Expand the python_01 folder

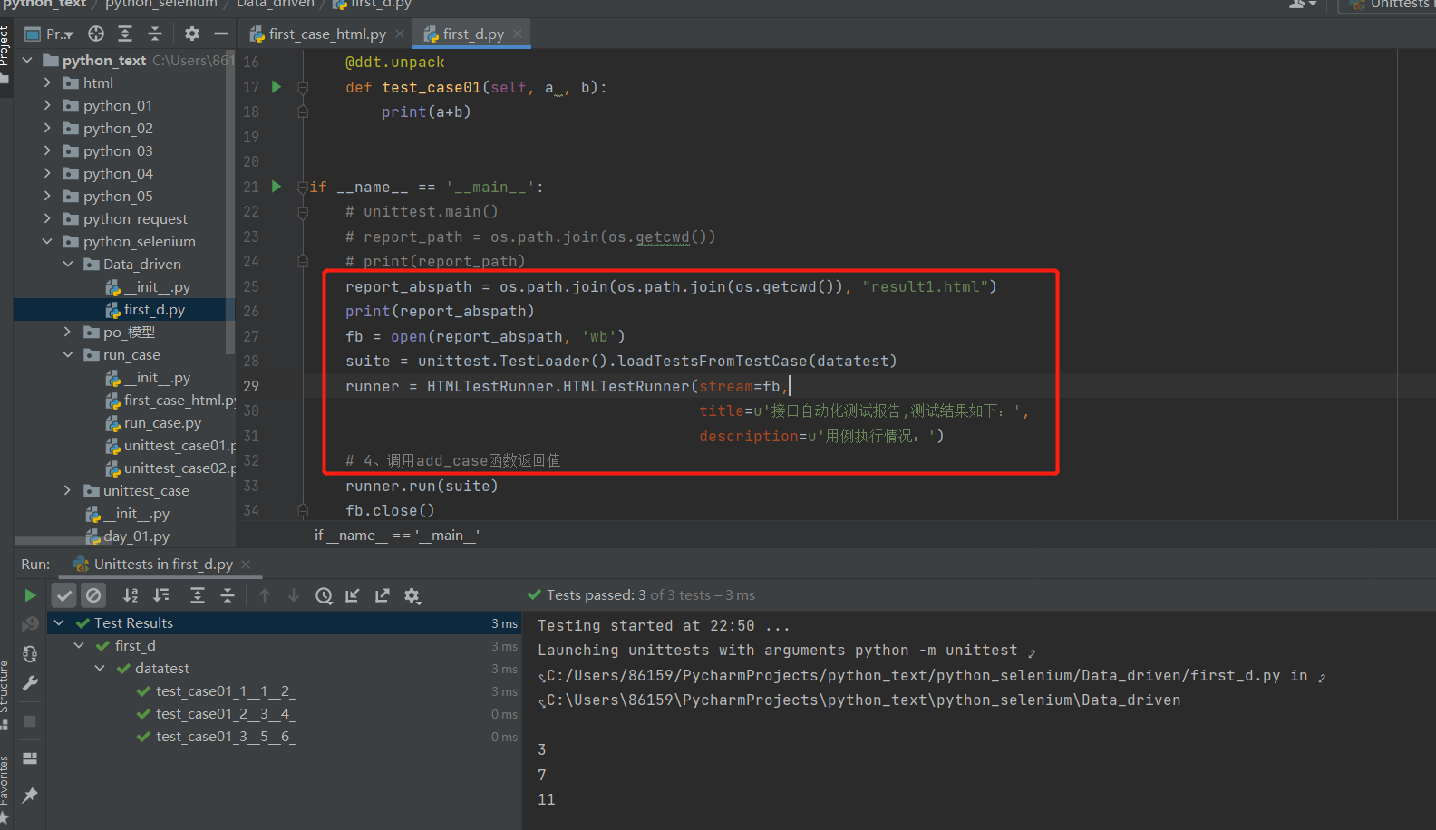click(x=47, y=105)
